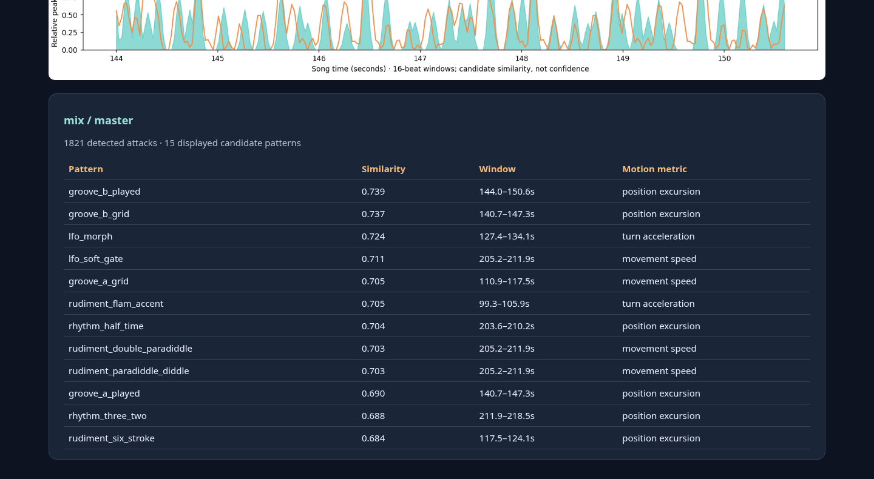Click the 0.739 similarity value
Viewport: 874px width, 479px height.
coord(373,191)
